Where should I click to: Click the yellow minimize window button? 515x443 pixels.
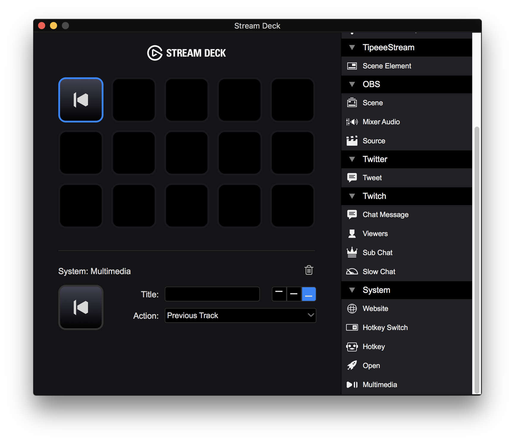click(54, 26)
